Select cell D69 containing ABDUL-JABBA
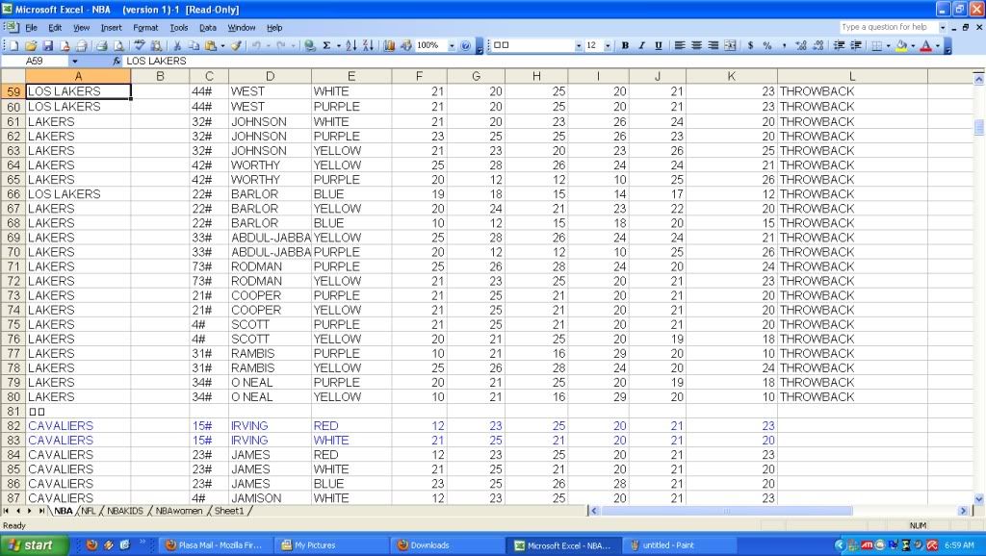The width and height of the screenshot is (986, 556). (x=270, y=238)
